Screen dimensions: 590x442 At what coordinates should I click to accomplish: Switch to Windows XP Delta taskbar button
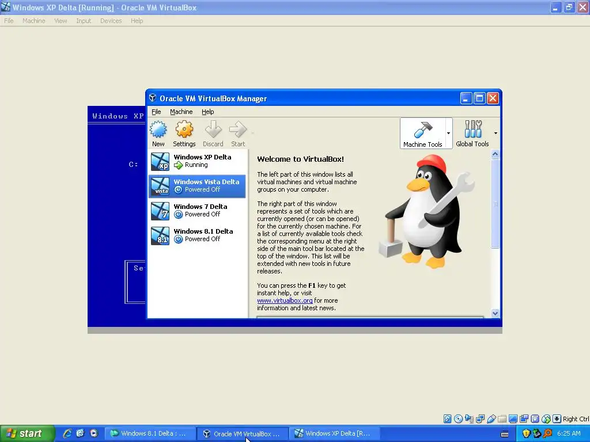(x=335, y=433)
